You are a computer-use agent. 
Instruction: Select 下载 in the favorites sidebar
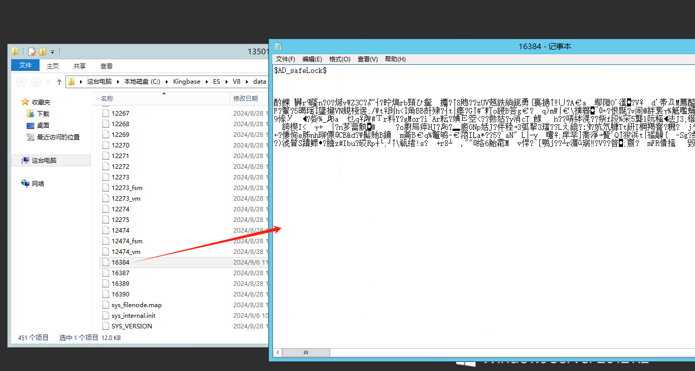click(43, 114)
